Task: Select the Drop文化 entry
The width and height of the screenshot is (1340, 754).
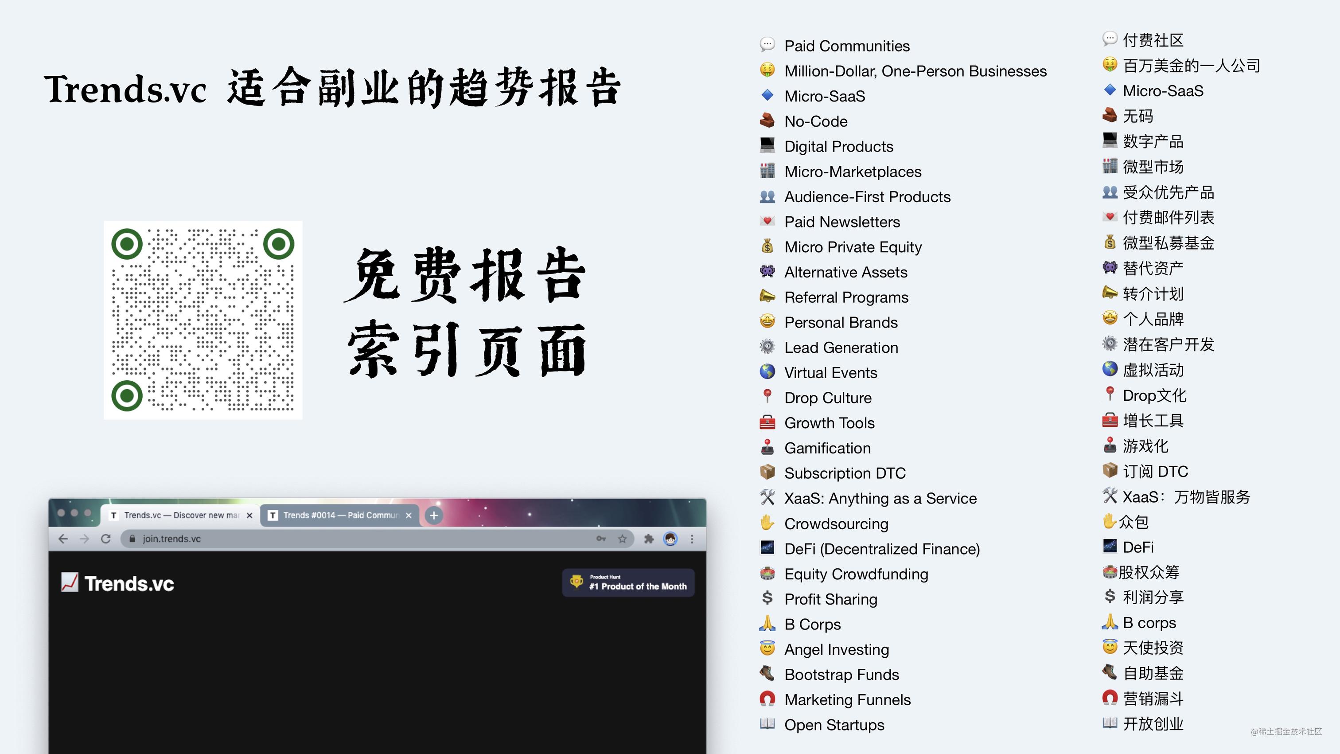Action: tap(1154, 395)
